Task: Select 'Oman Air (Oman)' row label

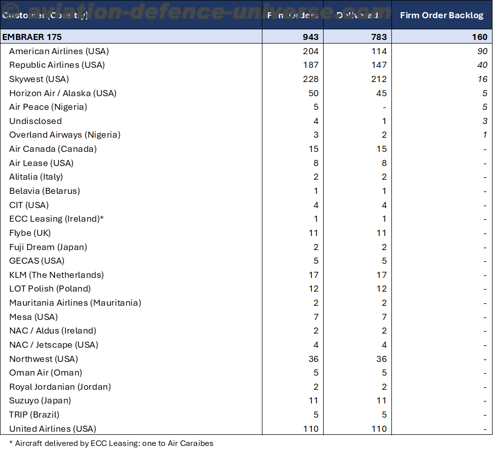Action: 46,373
